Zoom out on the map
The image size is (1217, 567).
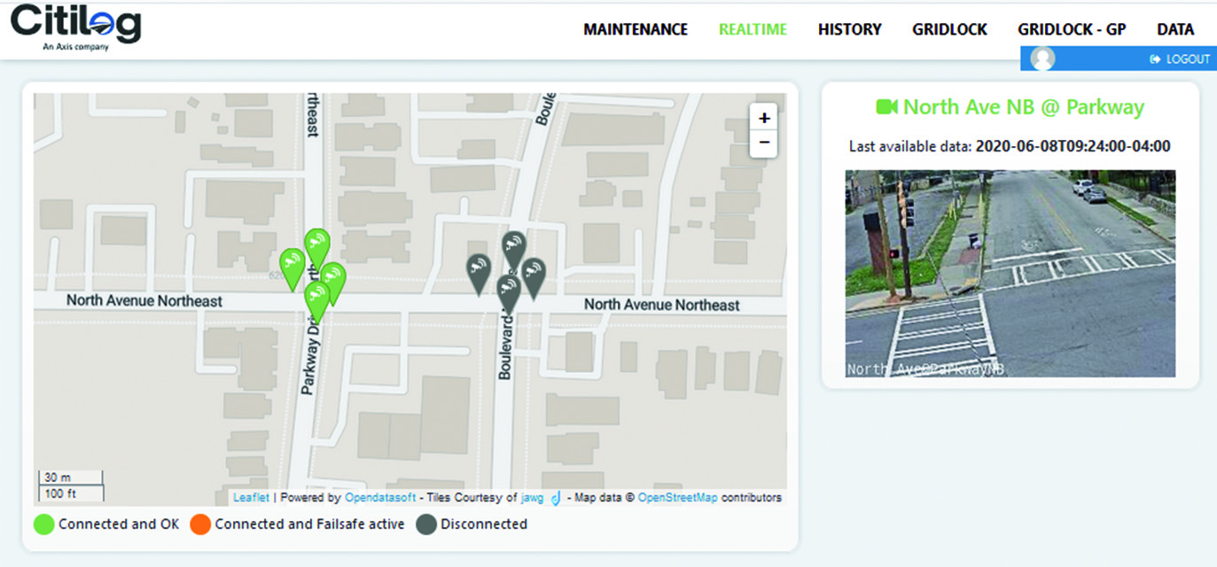[764, 143]
